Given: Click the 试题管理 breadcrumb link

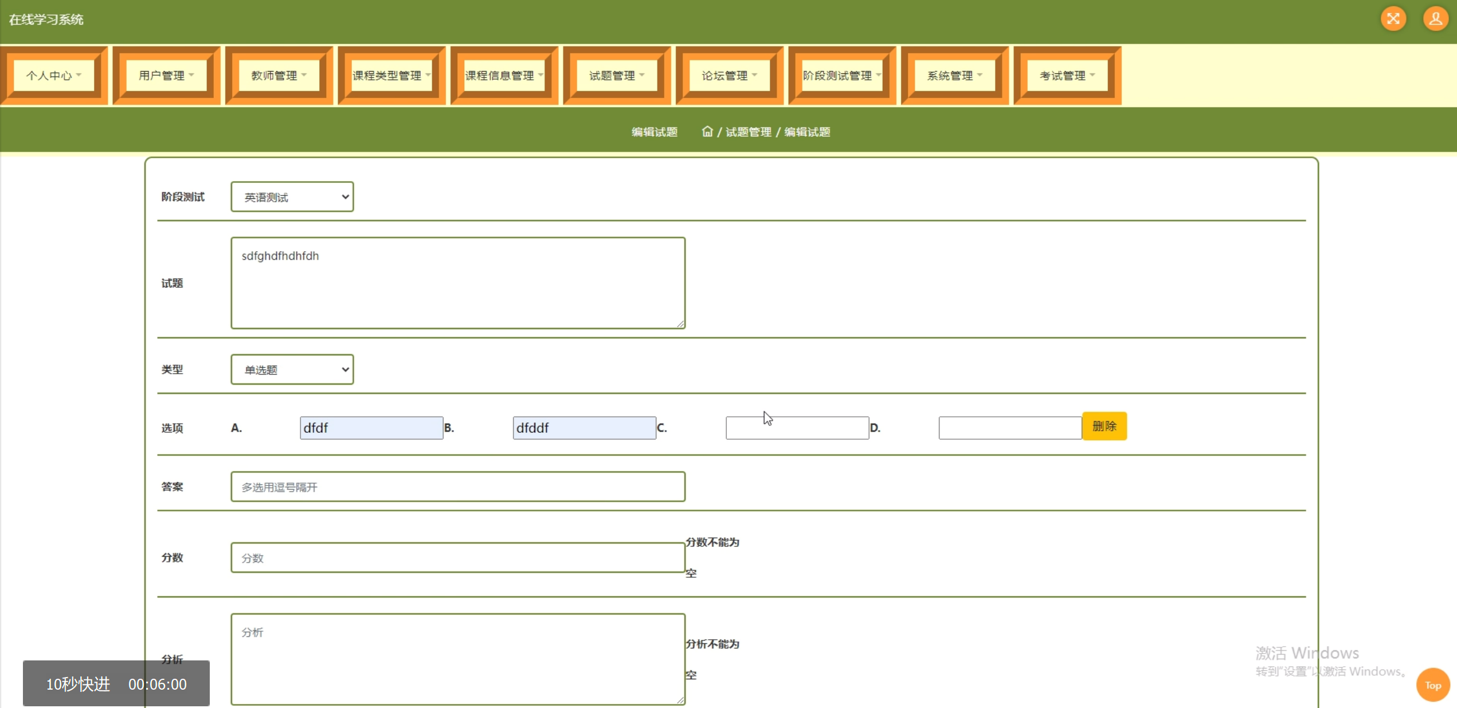Looking at the screenshot, I should pyautogui.click(x=748, y=132).
